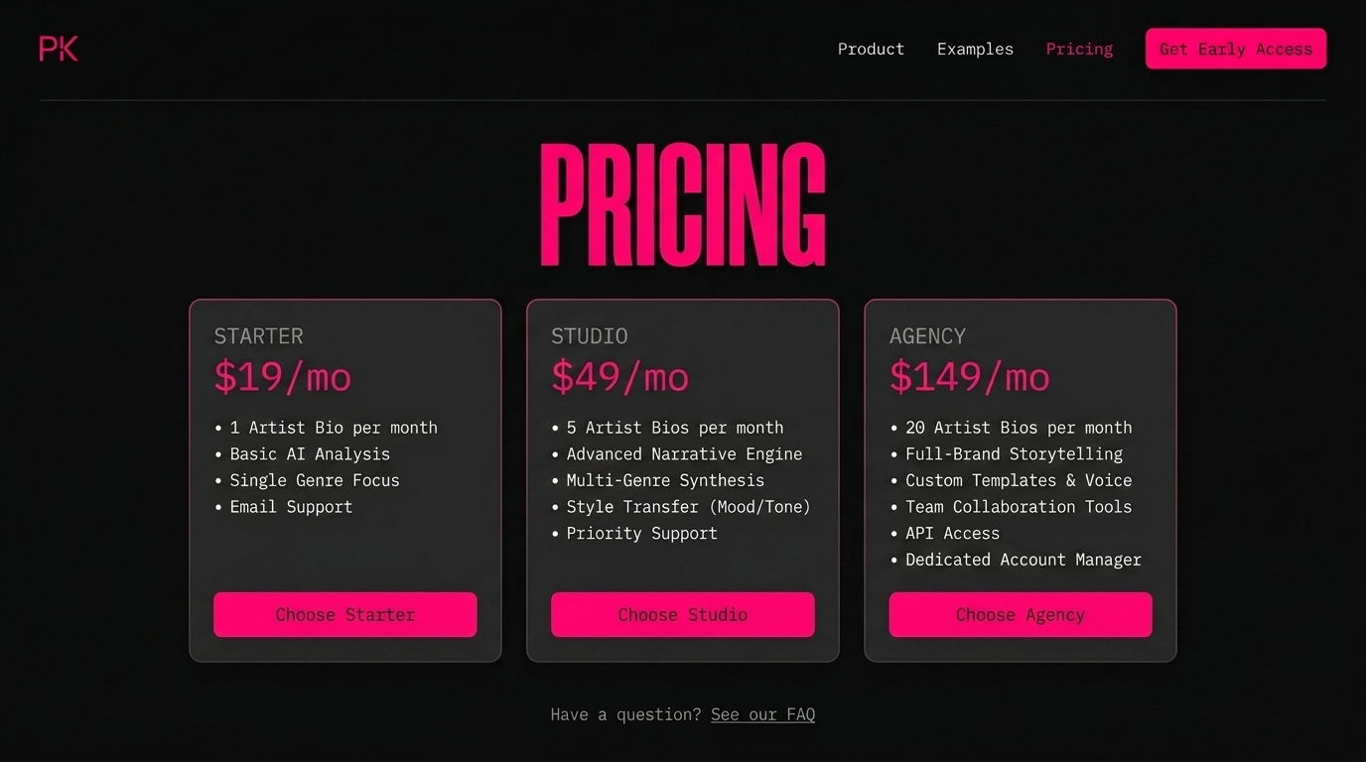Screen dimensions: 1366x762
Task: Open the See our FAQ link
Action: pos(762,714)
